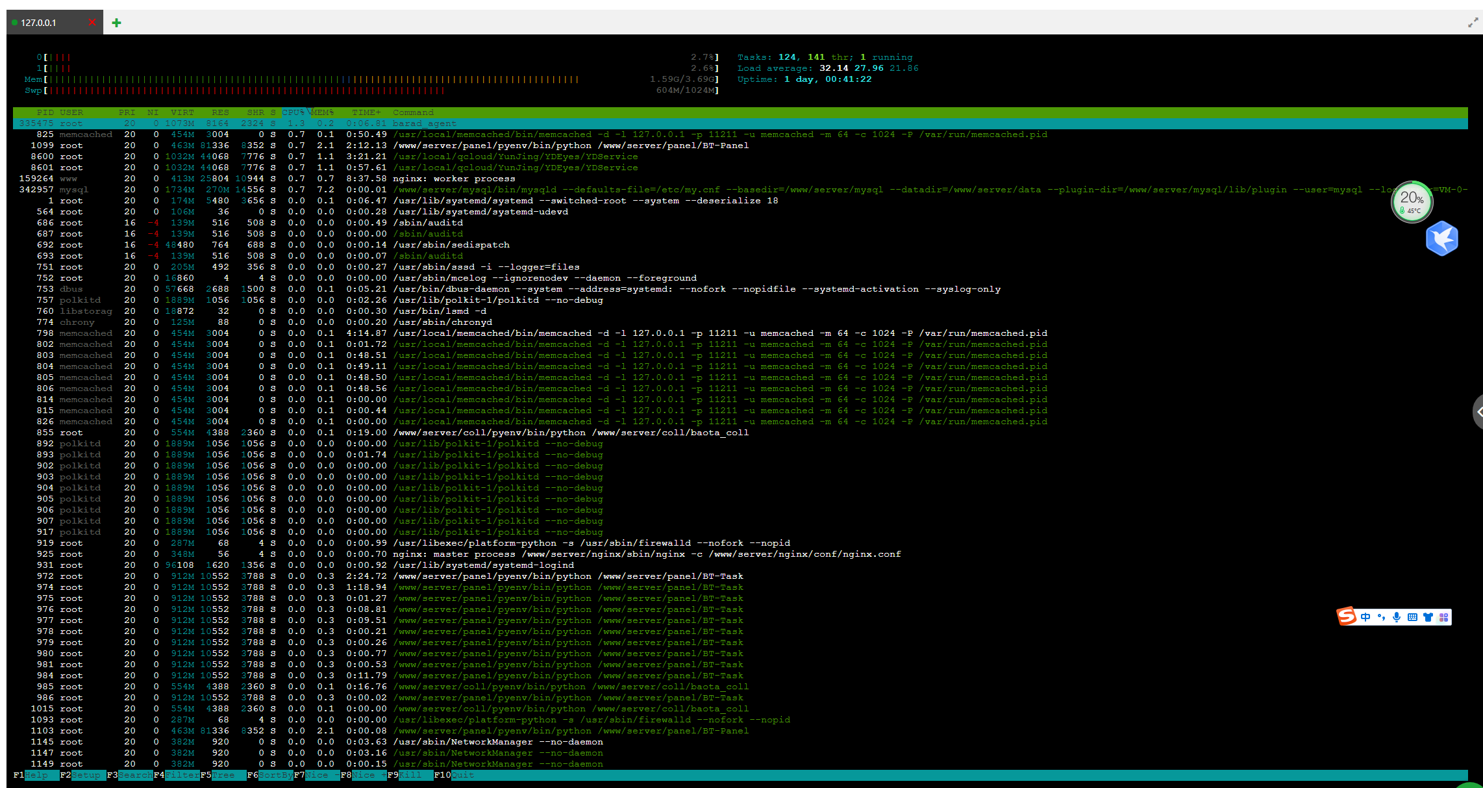The width and height of the screenshot is (1483, 788).
Task: Switch to the 127.0.0.1 tab
Action: point(39,23)
